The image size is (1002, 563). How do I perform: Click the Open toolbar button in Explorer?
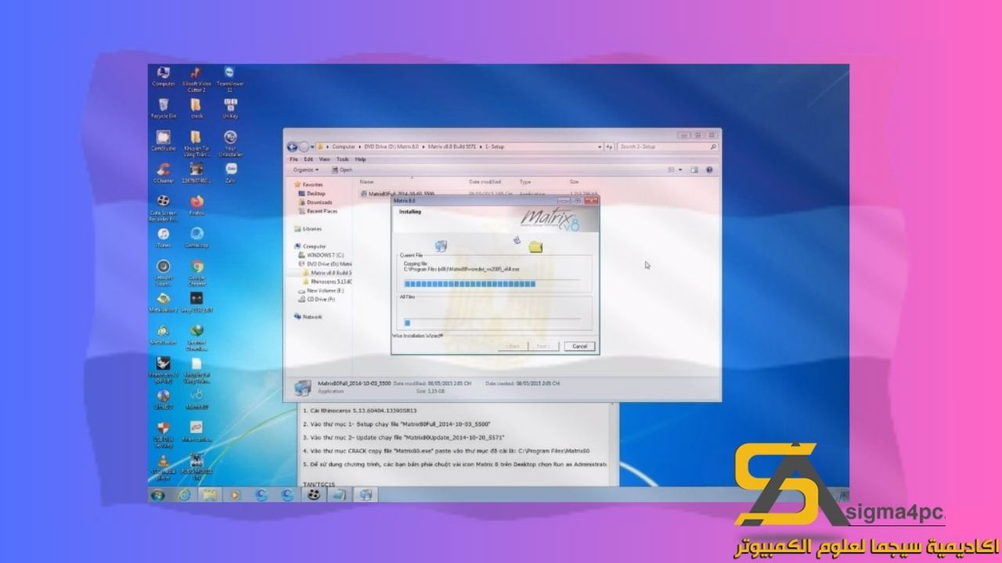pos(342,170)
